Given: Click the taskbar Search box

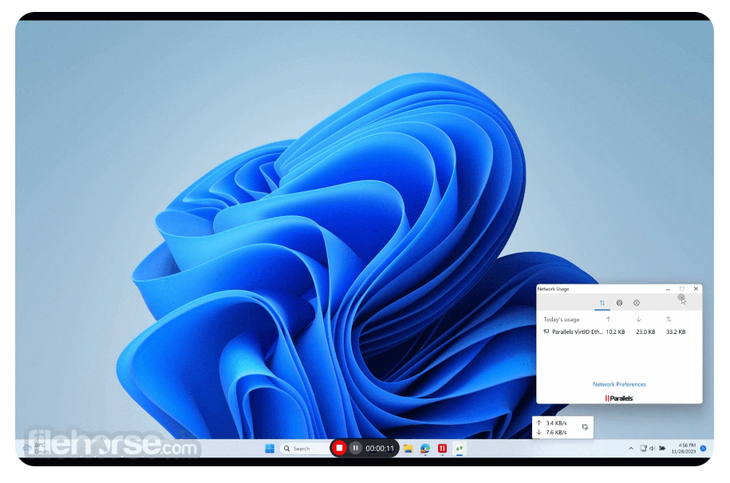Looking at the screenshot, I should (306, 449).
